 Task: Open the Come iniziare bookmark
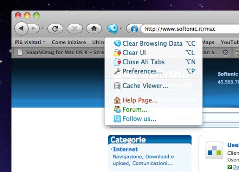69,42
